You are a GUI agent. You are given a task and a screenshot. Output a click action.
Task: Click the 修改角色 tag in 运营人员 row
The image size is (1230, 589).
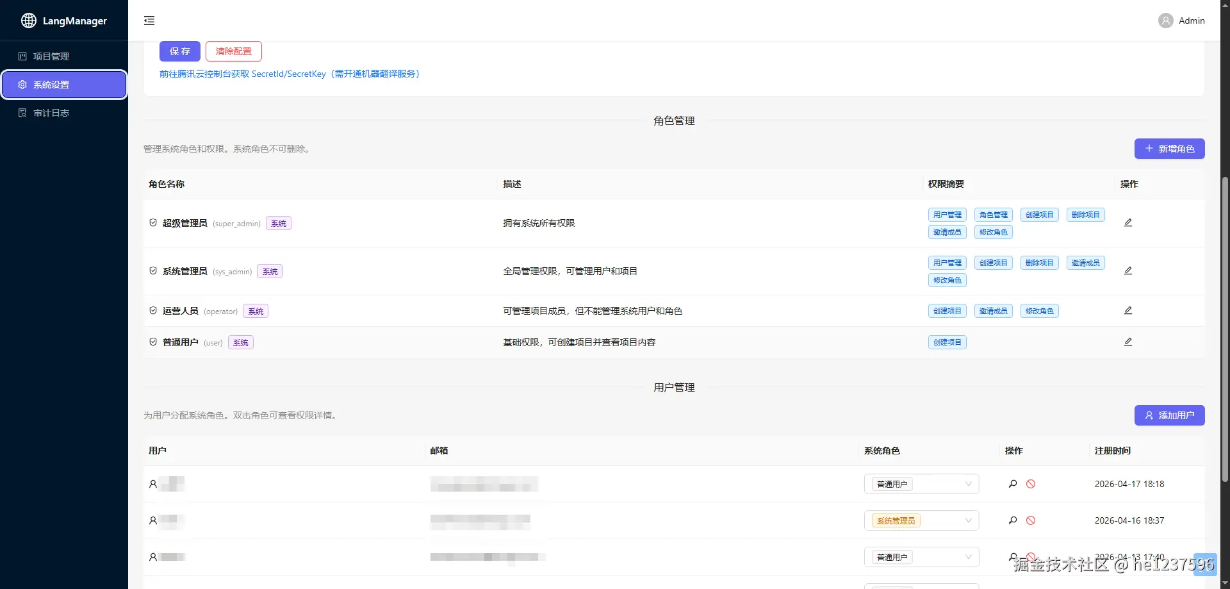coord(1039,311)
